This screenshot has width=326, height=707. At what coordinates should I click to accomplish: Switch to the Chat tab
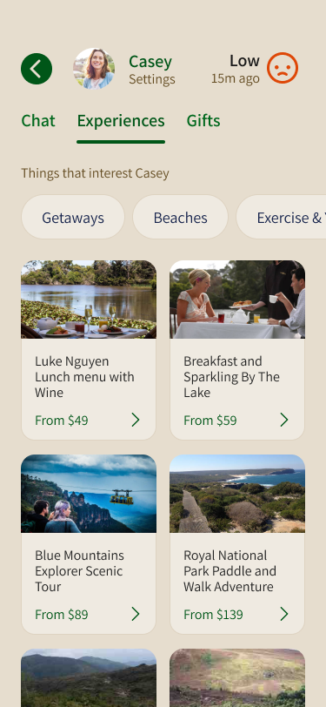[x=38, y=121]
